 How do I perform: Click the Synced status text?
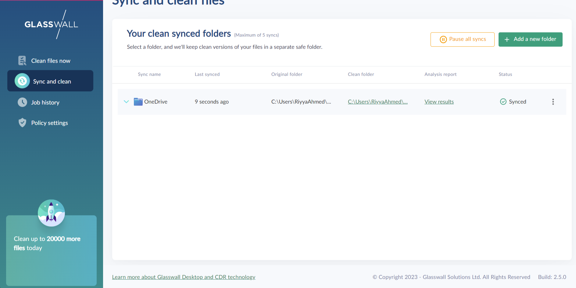[x=517, y=102]
